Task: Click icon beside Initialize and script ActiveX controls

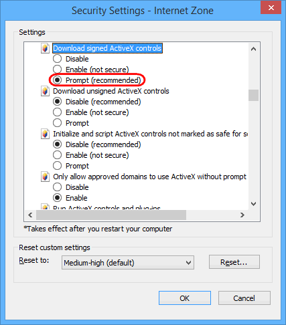Action: pyautogui.click(x=45, y=134)
